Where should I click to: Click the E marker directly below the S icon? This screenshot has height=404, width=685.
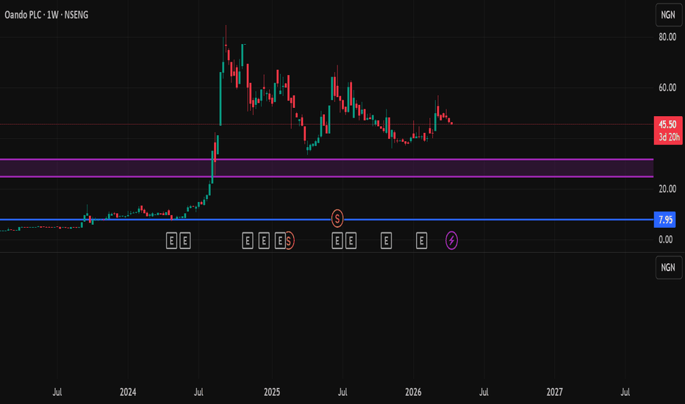click(337, 241)
